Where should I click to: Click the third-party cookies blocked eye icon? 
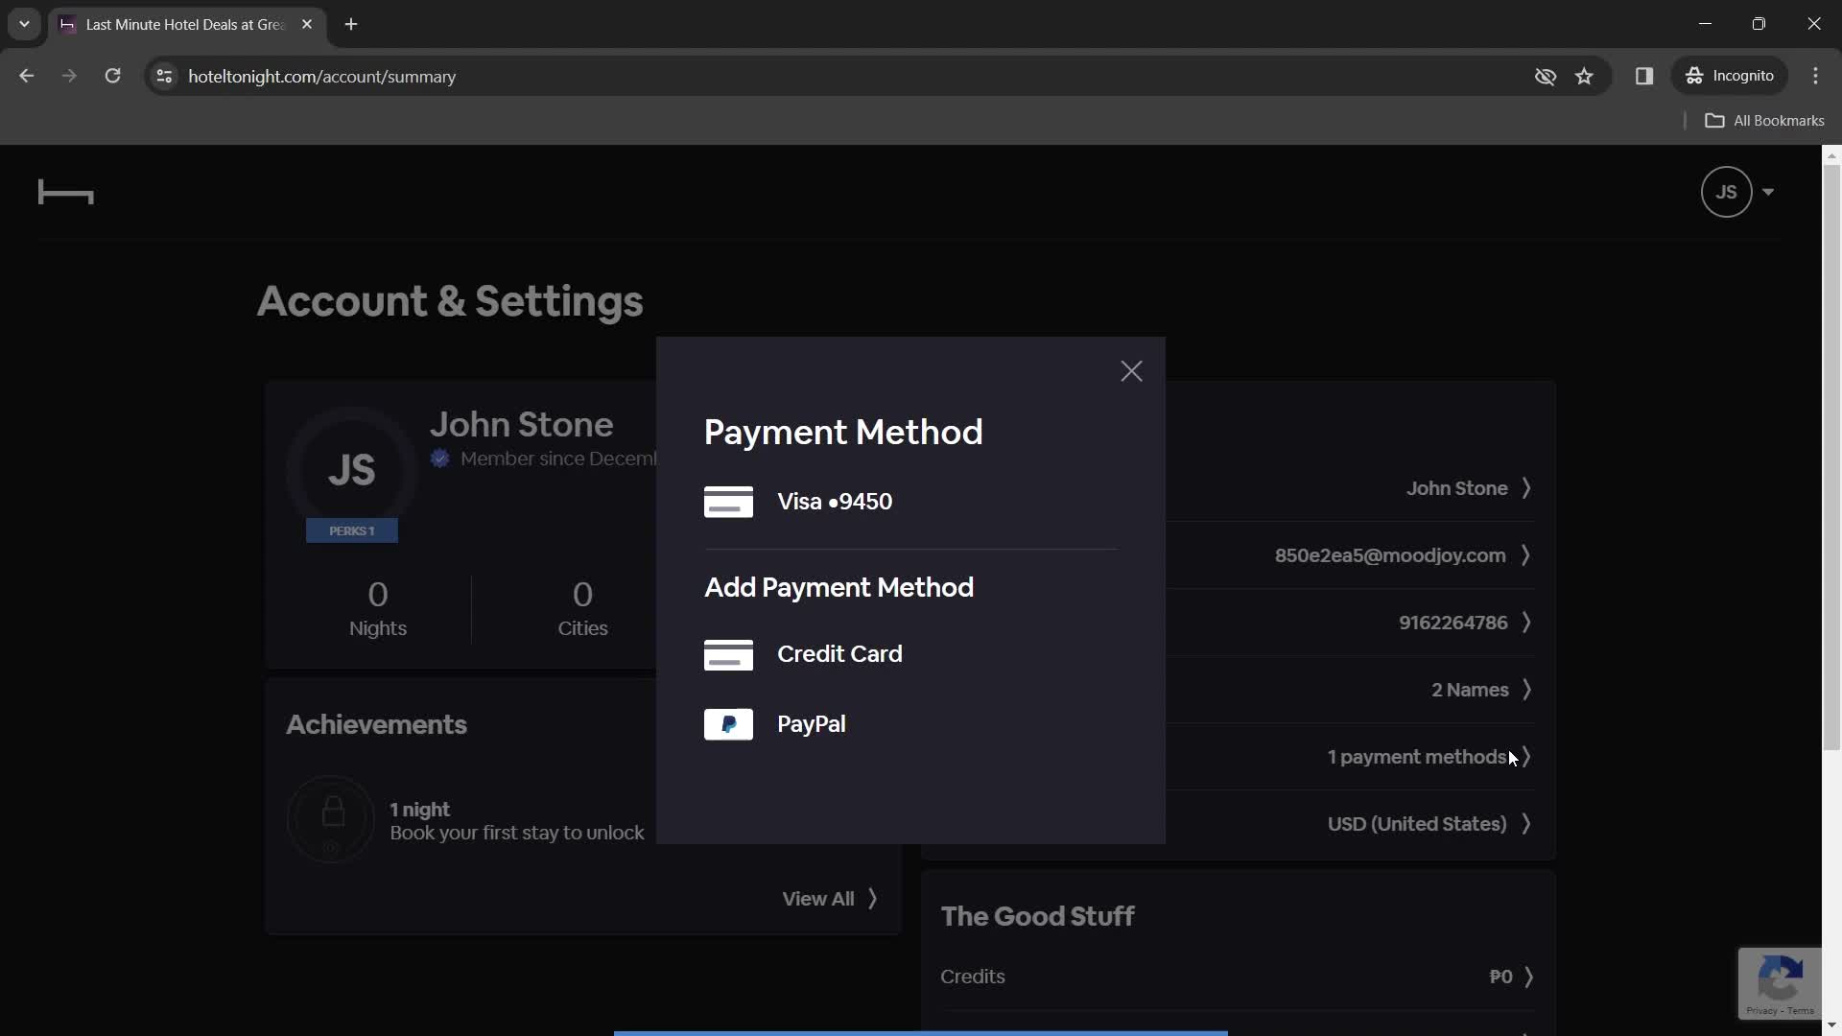(x=1545, y=76)
